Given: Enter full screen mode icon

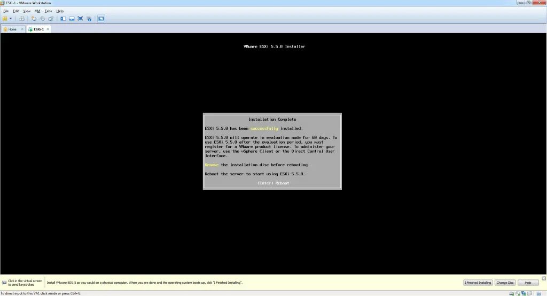Looking at the screenshot, I should point(80,19).
